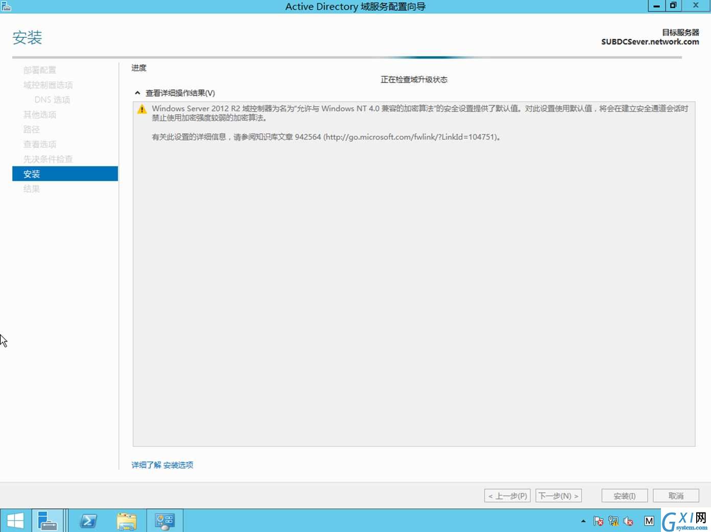This screenshot has width=711, height=532.
Task: Select the 路径 step
Action: pyautogui.click(x=31, y=129)
